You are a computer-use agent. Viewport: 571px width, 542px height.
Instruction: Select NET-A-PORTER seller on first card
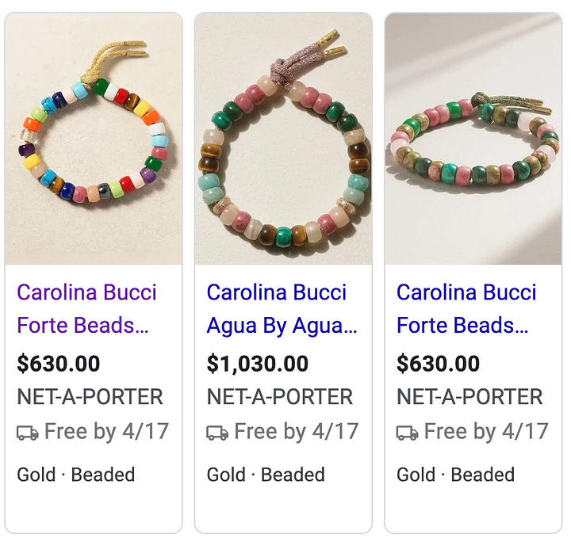90,396
